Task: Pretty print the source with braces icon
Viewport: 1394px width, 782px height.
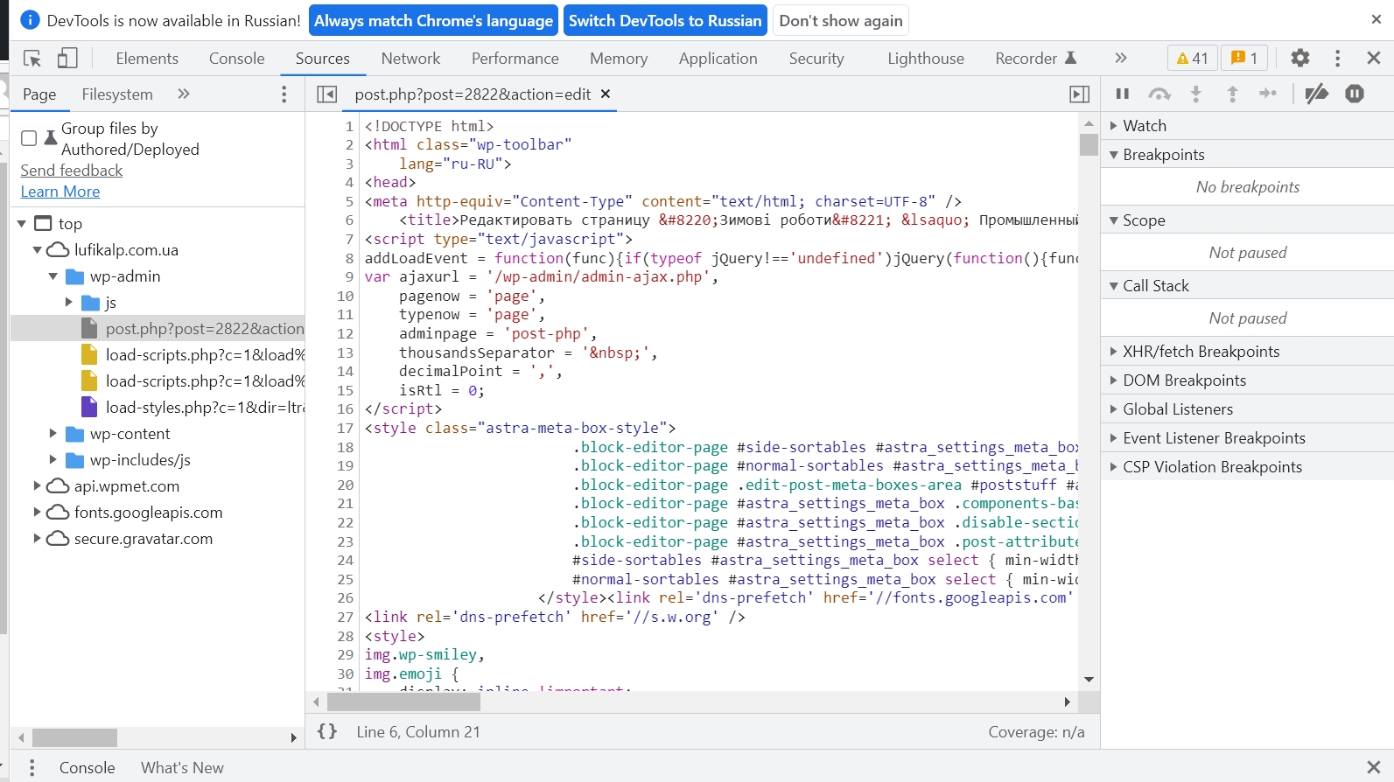Action: pyautogui.click(x=327, y=731)
